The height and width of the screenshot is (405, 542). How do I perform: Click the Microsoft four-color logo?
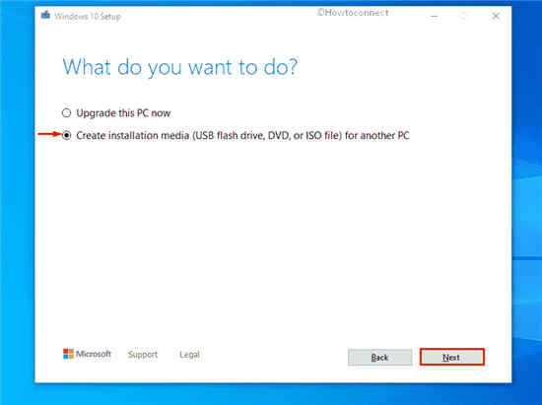[x=68, y=354]
